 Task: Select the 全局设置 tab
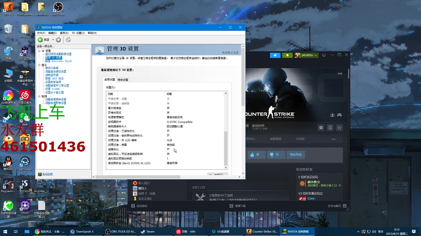(110, 80)
